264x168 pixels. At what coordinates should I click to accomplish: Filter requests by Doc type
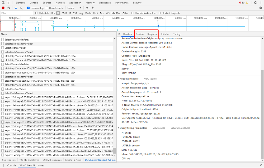[x=102, y=13]
